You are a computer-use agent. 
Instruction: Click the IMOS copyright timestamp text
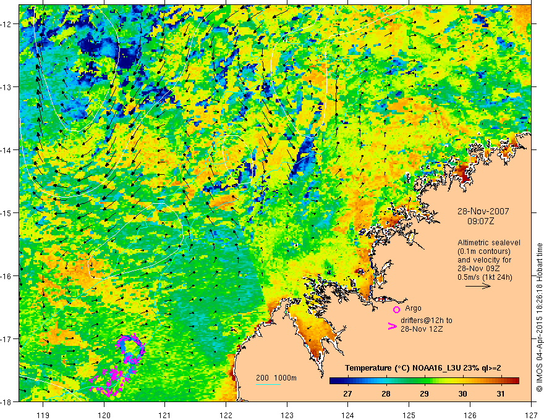[x=539, y=318]
